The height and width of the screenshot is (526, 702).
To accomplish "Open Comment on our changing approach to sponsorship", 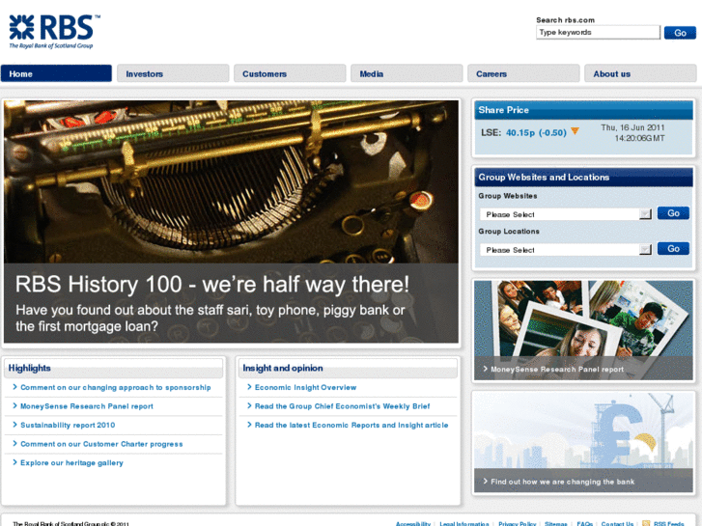I will pos(116,387).
